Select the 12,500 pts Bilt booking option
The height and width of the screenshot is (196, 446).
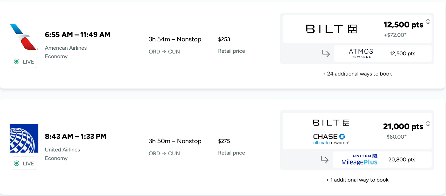403,25
